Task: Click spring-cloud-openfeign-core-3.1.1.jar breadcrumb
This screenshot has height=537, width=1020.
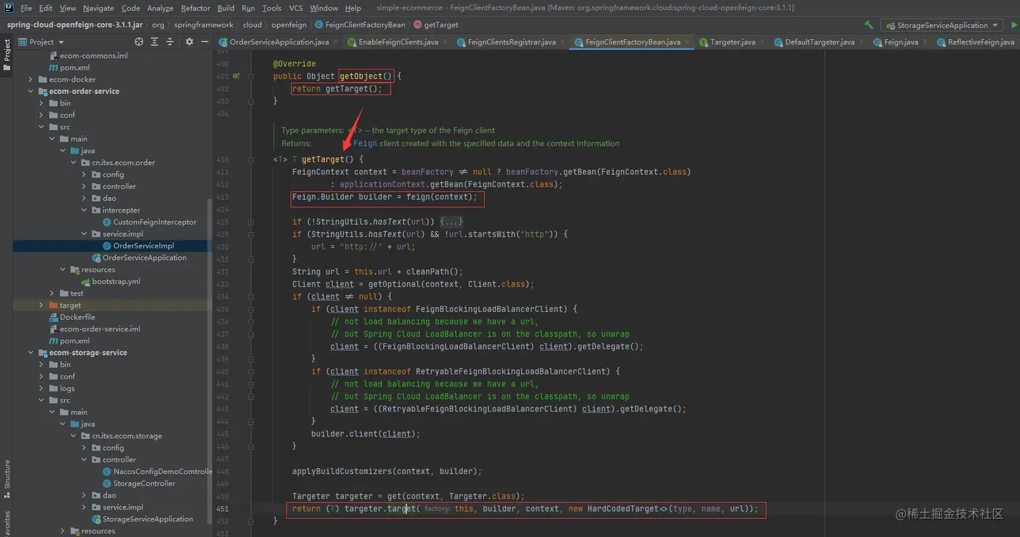Action: [x=75, y=25]
